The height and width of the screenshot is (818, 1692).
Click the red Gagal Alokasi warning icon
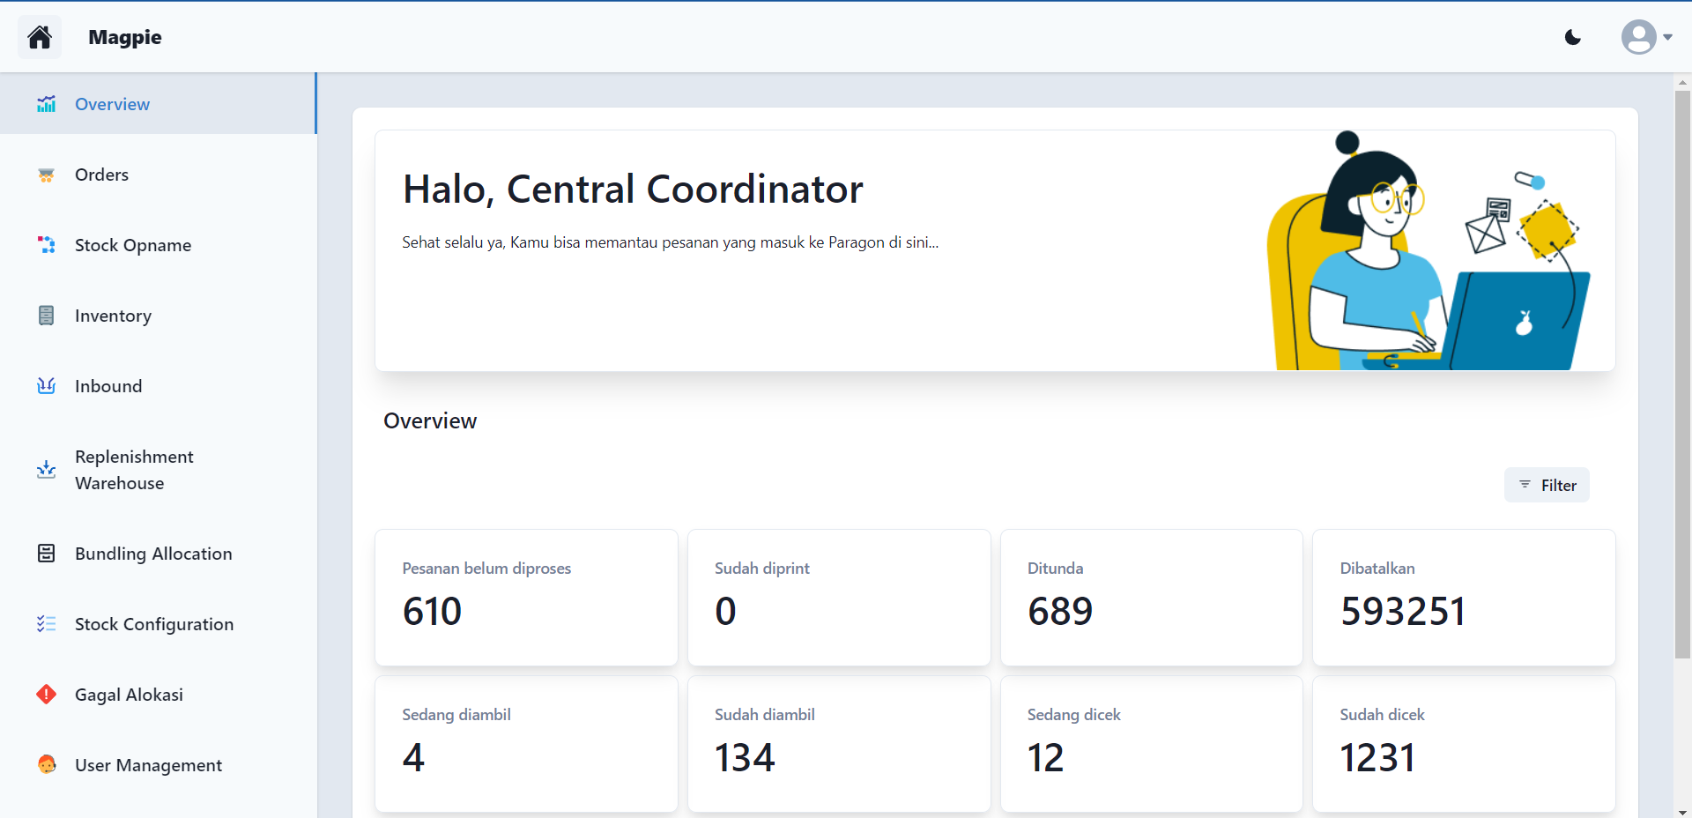pyautogui.click(x=47, y=695)
